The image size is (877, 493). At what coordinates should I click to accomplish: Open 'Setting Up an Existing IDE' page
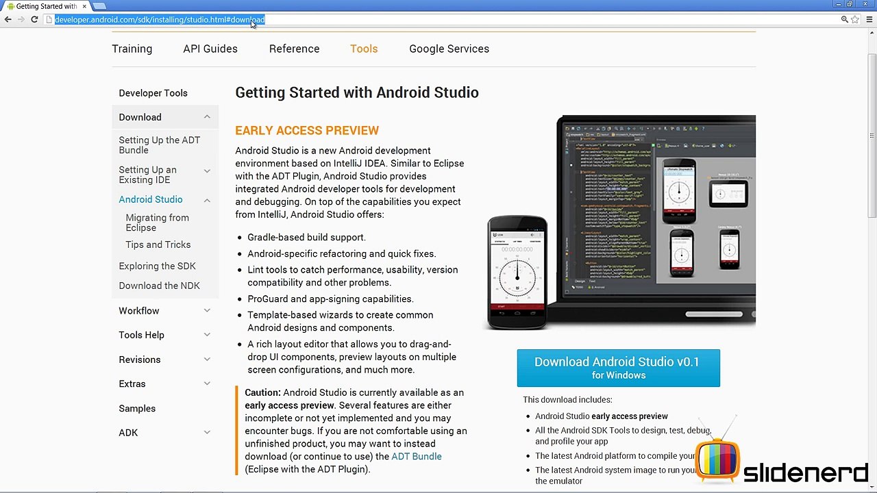pyautogui.click(x=147, y=175)
